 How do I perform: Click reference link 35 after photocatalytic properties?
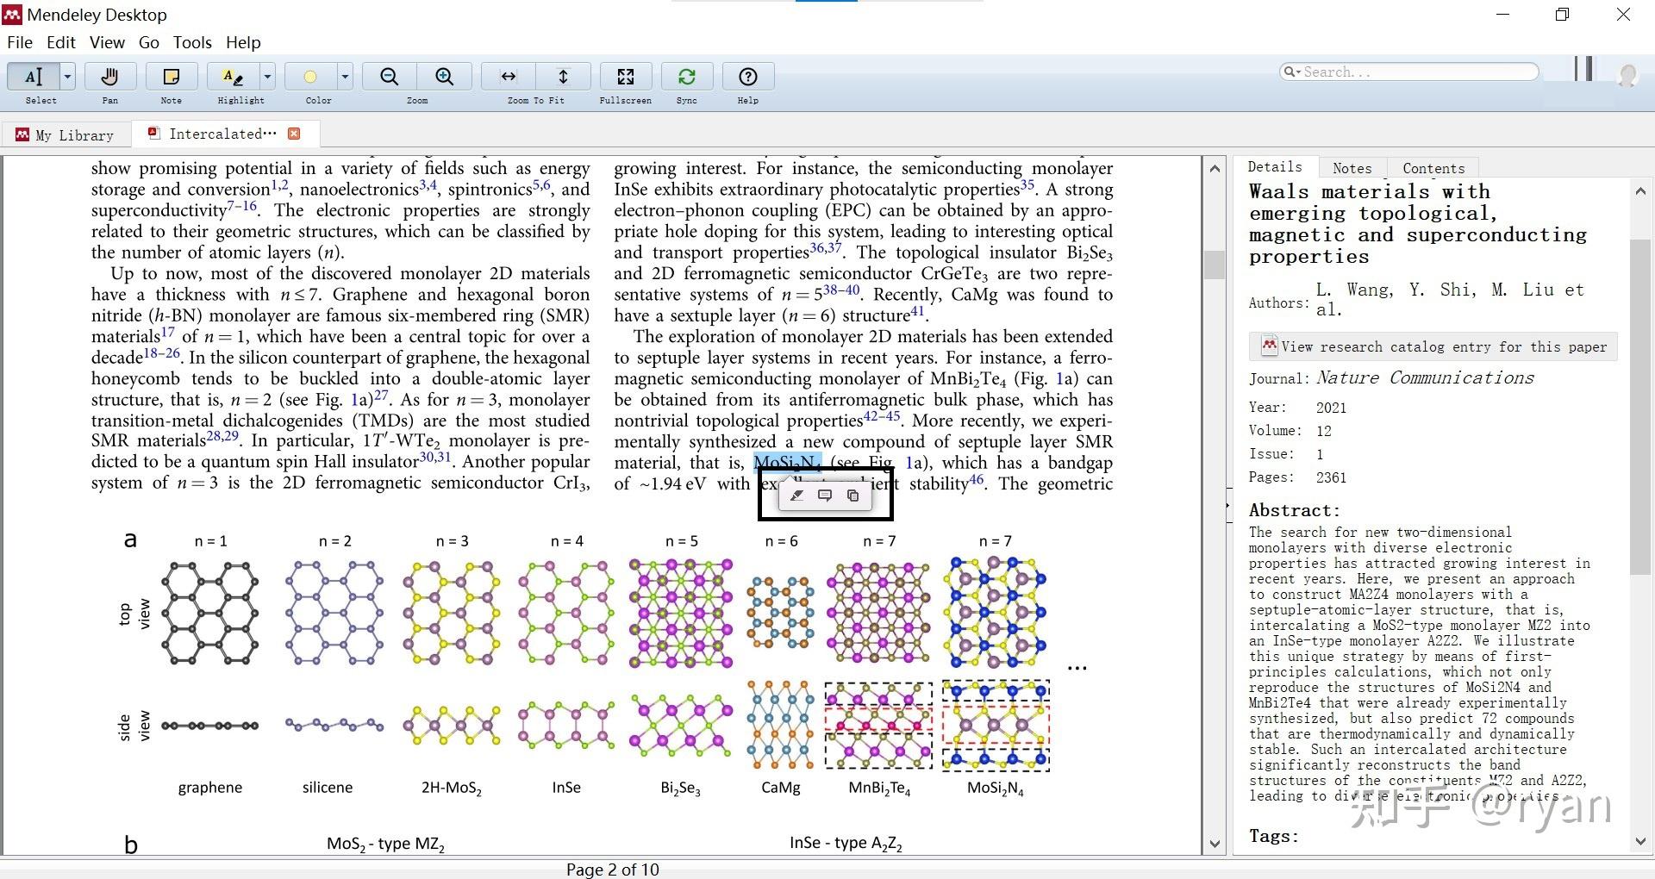tap(1027, 184)
